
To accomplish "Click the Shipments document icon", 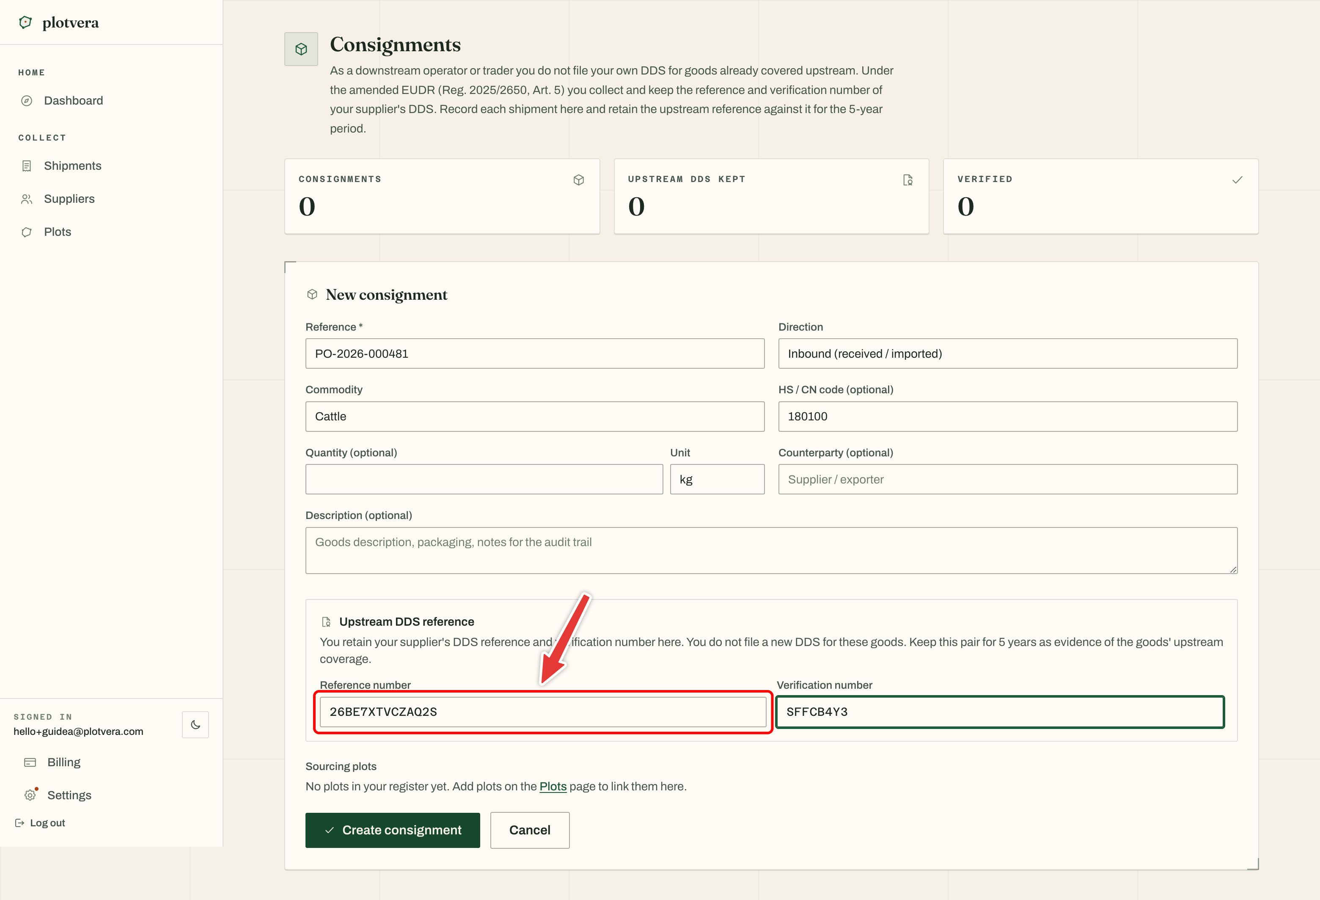I will click(27, 166).
